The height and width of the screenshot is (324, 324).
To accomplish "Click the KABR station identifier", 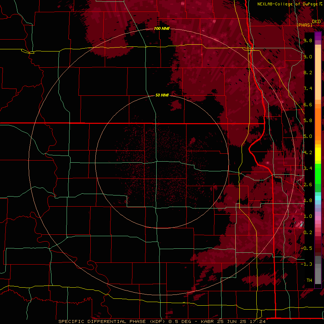I will (207, 321).
